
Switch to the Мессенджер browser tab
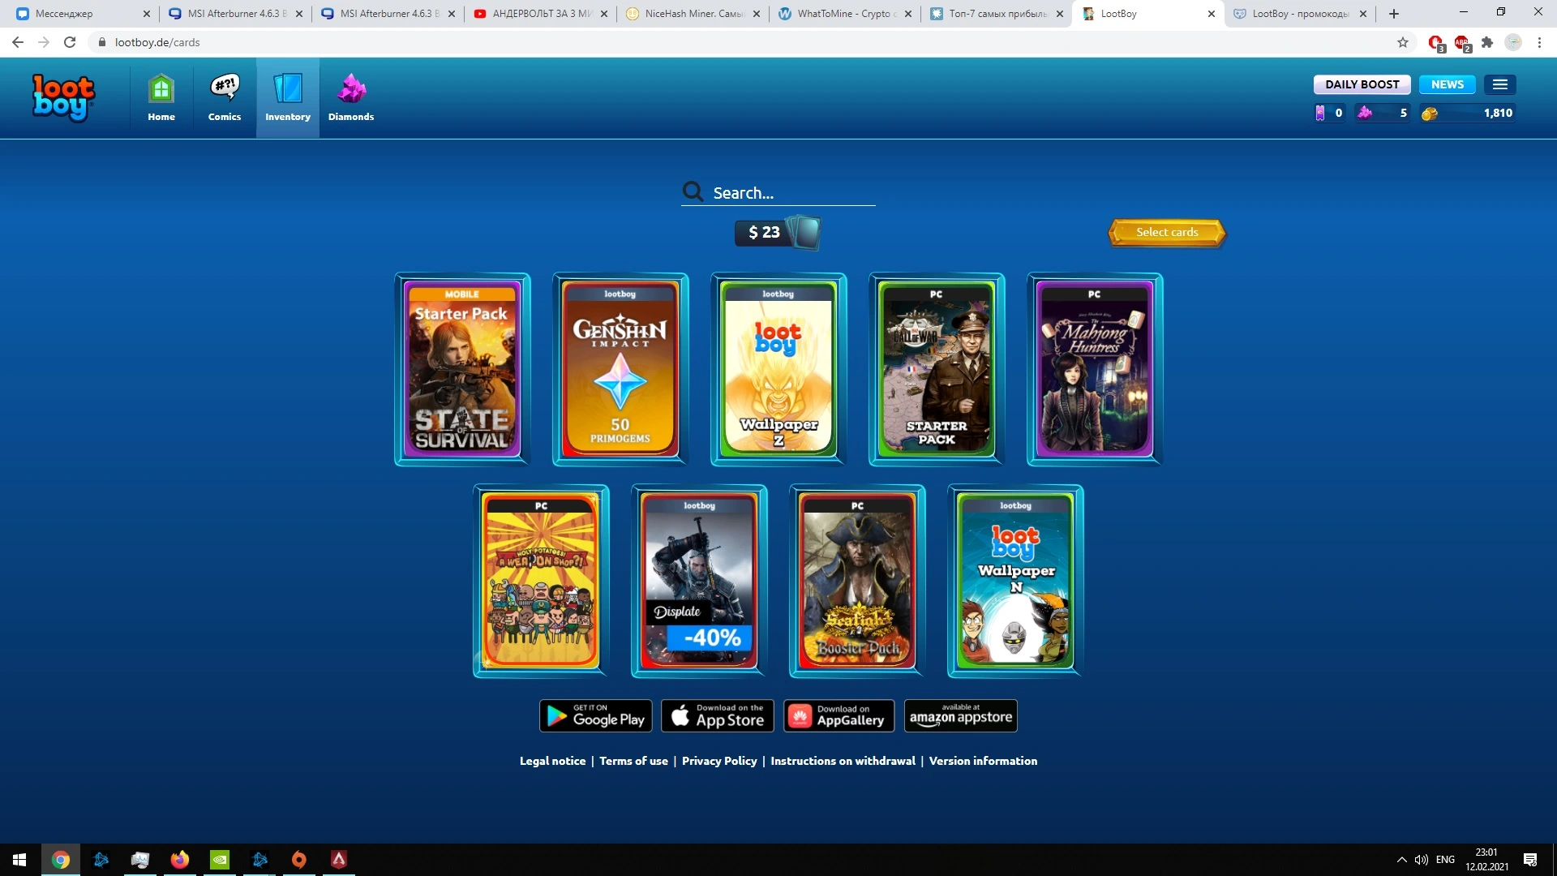(81, 14)
